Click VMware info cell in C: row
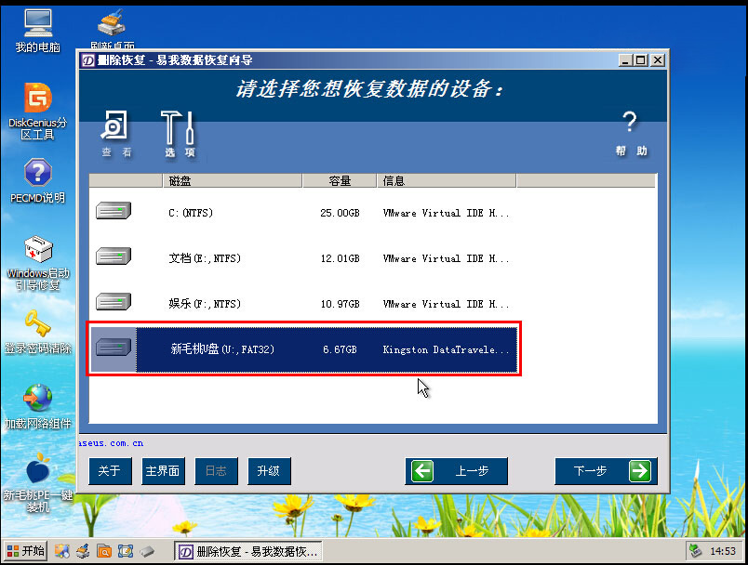 (x=446, y=213)
